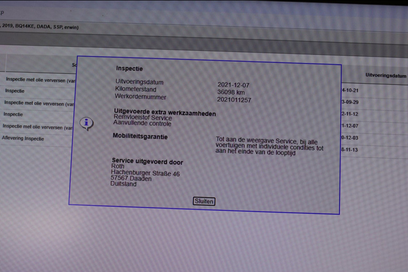Select the date cell ending in 3-09-29
This screenshot has height=272, width=408.
350,102
